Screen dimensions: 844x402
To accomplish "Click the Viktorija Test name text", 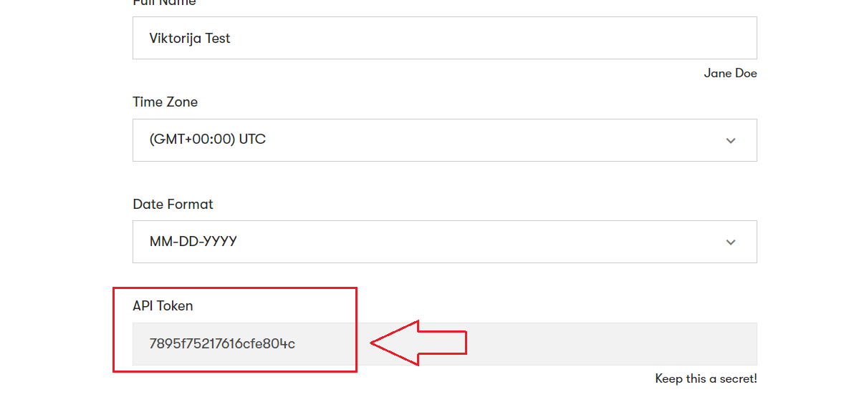I will point(189,38).
